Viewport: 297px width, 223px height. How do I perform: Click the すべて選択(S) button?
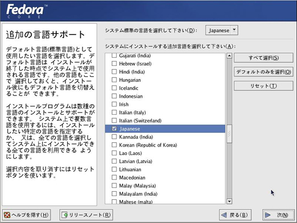[263, 58]
